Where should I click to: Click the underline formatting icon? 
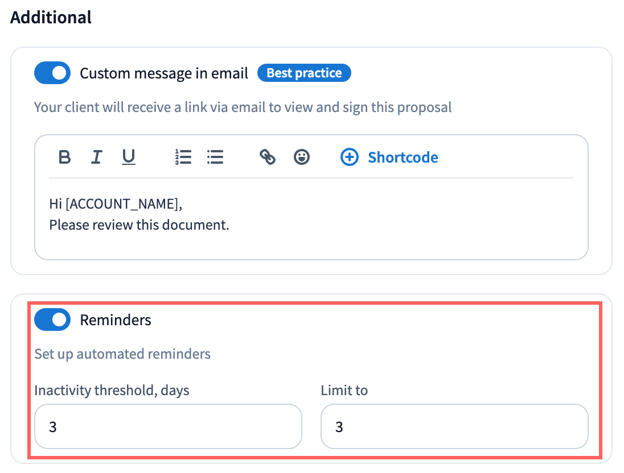point(129,157)
